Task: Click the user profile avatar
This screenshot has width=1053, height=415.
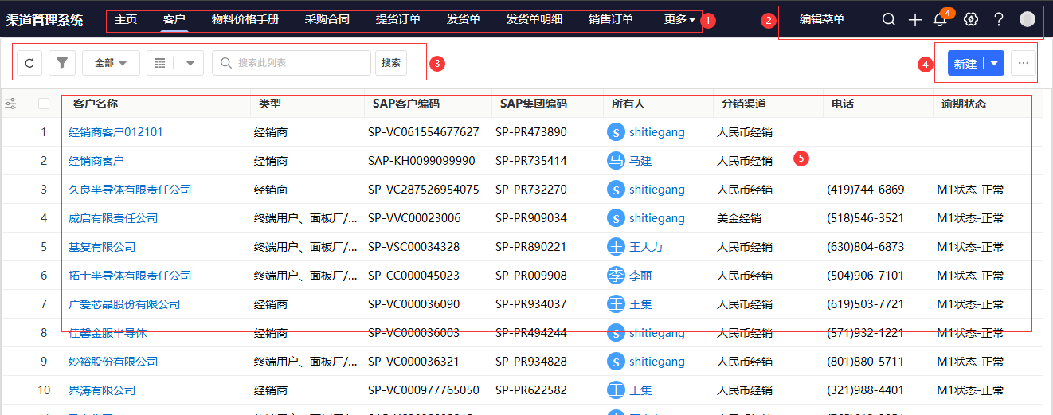Action: 1028,19
